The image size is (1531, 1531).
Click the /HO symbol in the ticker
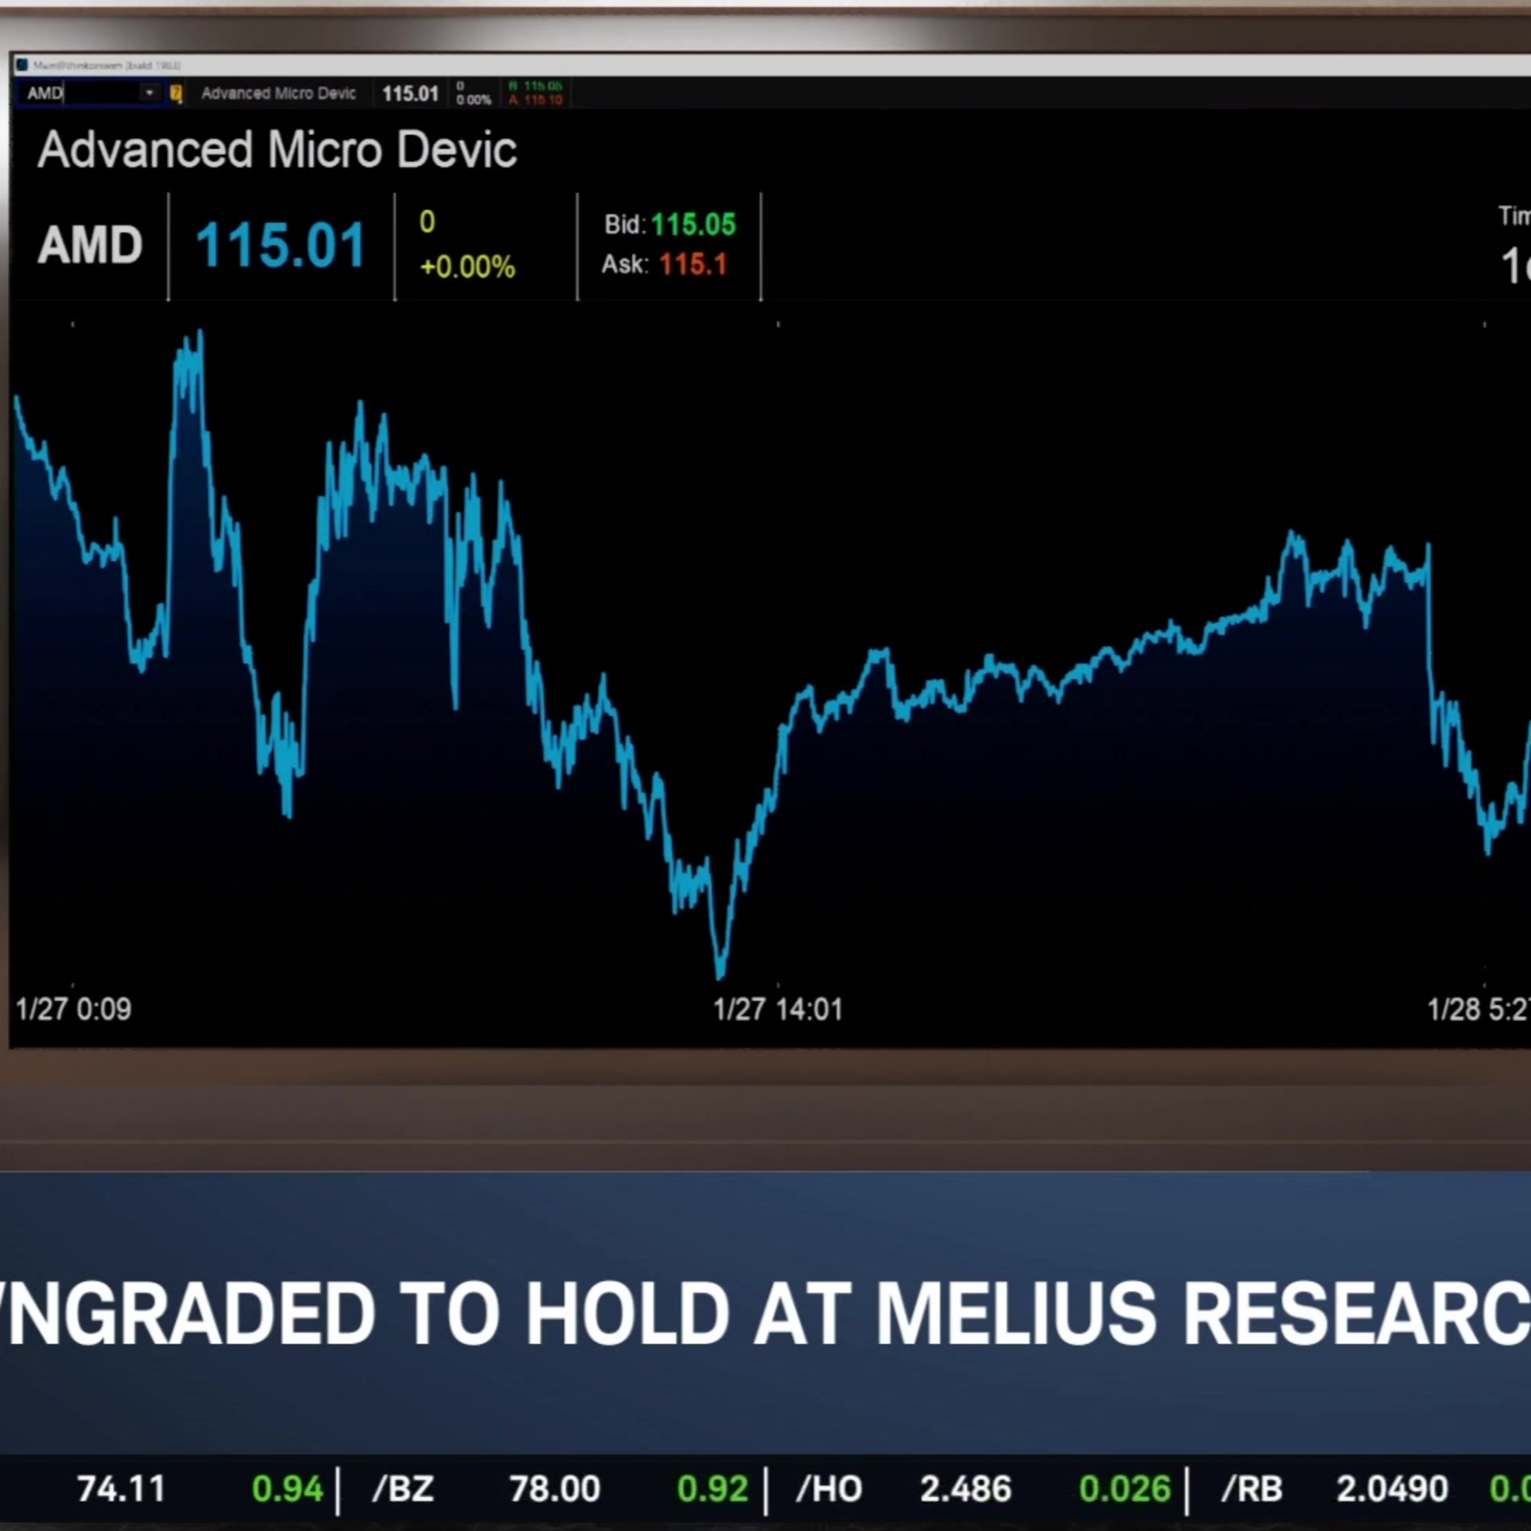(829, 1489)
